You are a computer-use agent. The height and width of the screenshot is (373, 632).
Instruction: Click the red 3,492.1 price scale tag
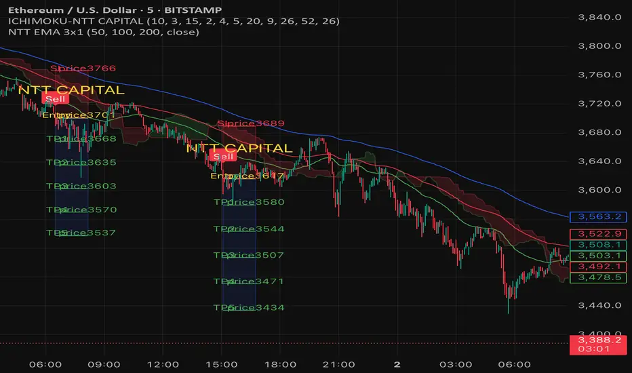tap(599, 267)
